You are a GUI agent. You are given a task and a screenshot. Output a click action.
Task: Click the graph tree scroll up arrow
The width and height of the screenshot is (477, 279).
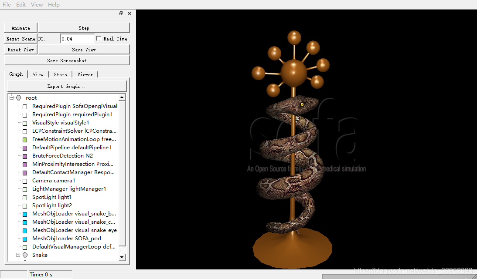122,97
